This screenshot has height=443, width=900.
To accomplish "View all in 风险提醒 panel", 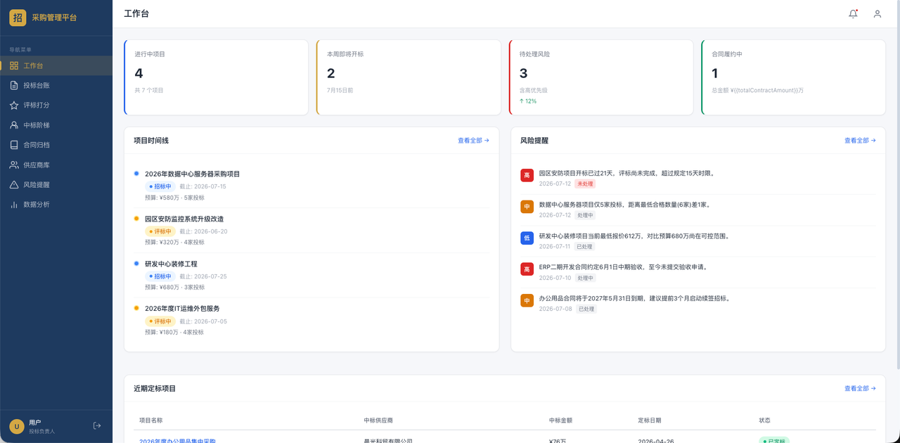I will click(x=860, y=141).
